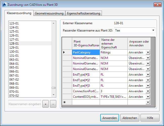Open the Passender Klassenname Tee dropdown
The image size is (164, 126).
135,30
